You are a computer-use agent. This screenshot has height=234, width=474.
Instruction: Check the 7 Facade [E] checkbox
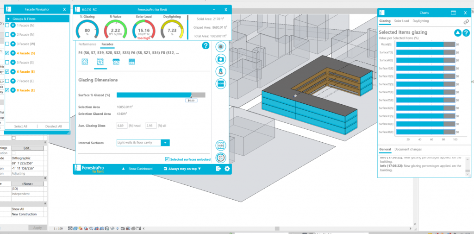[7, 81]
